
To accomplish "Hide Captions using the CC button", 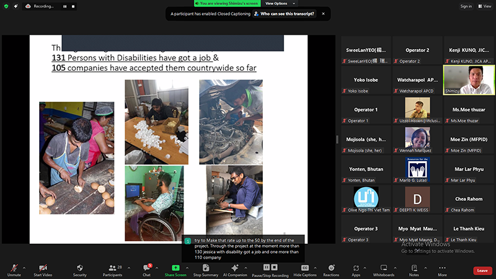I will [305, 267].
